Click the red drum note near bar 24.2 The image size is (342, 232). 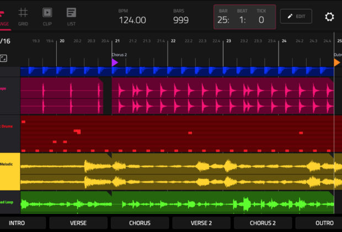(x=301, y=133)
